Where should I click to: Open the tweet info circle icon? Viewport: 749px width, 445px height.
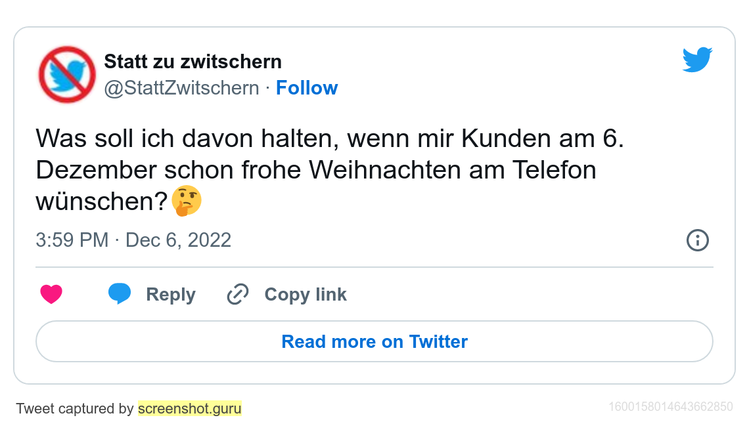(697, 240)
